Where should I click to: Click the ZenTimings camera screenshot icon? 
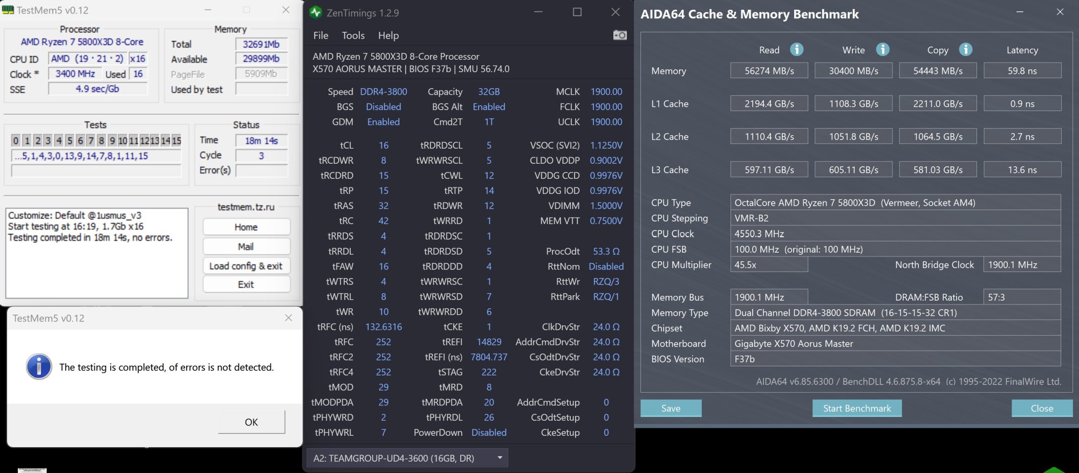coord(620,35)
